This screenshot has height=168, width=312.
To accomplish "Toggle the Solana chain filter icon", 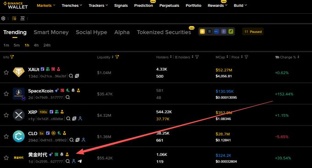I will click(x=209, y=32).
